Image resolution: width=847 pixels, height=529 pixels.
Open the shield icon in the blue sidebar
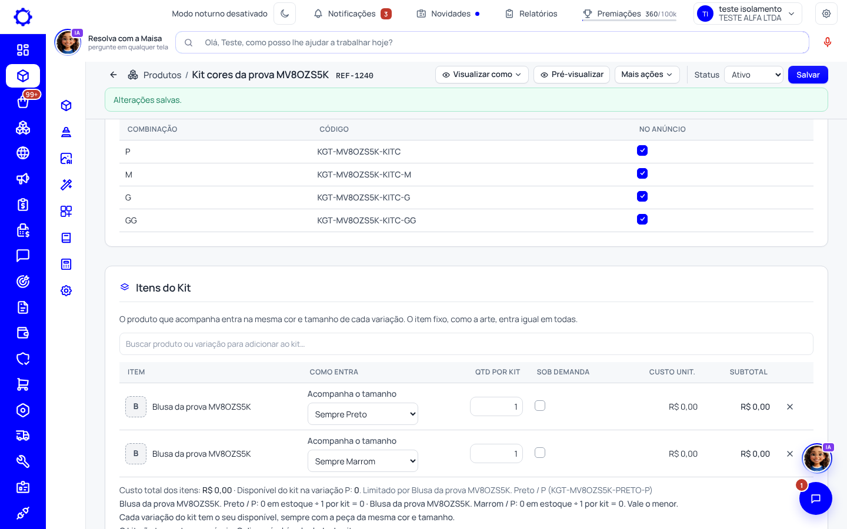[x=23, y=359]
